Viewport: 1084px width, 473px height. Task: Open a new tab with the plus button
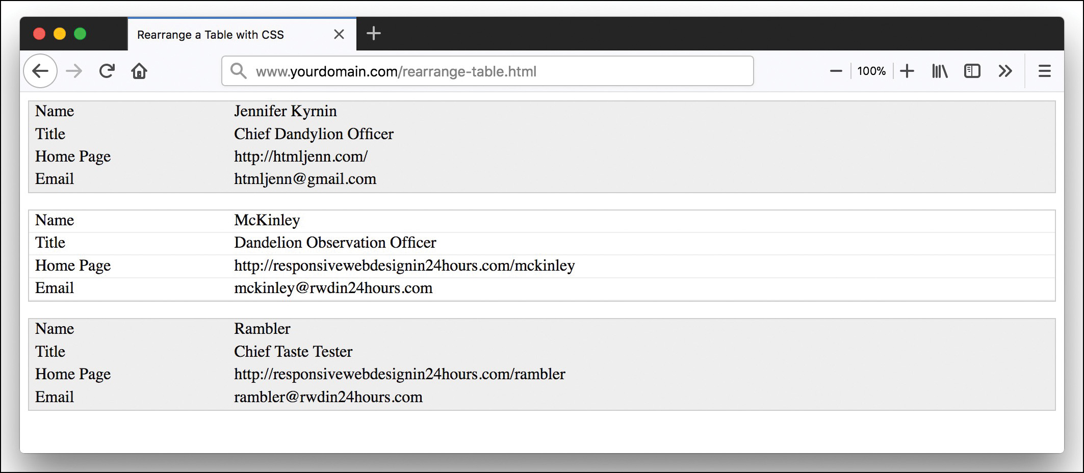click(x=374, y=34)
